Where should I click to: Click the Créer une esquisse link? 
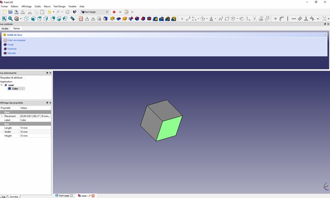[16, 40]
